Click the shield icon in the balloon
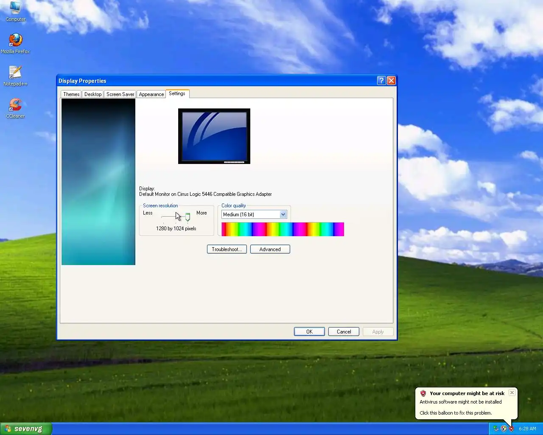Viewport: 543px width, 435px height. [423, 393]
